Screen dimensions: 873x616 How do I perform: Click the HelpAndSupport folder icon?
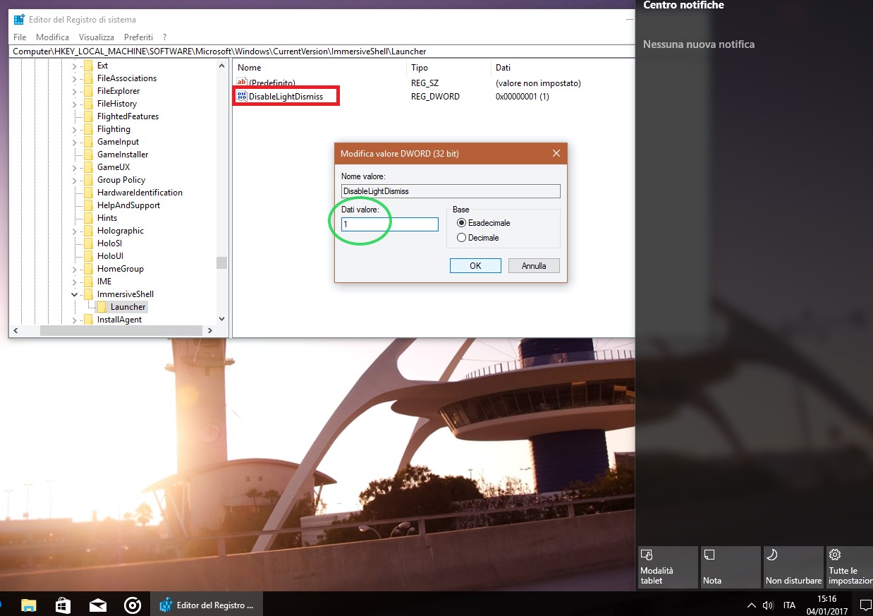88,205
